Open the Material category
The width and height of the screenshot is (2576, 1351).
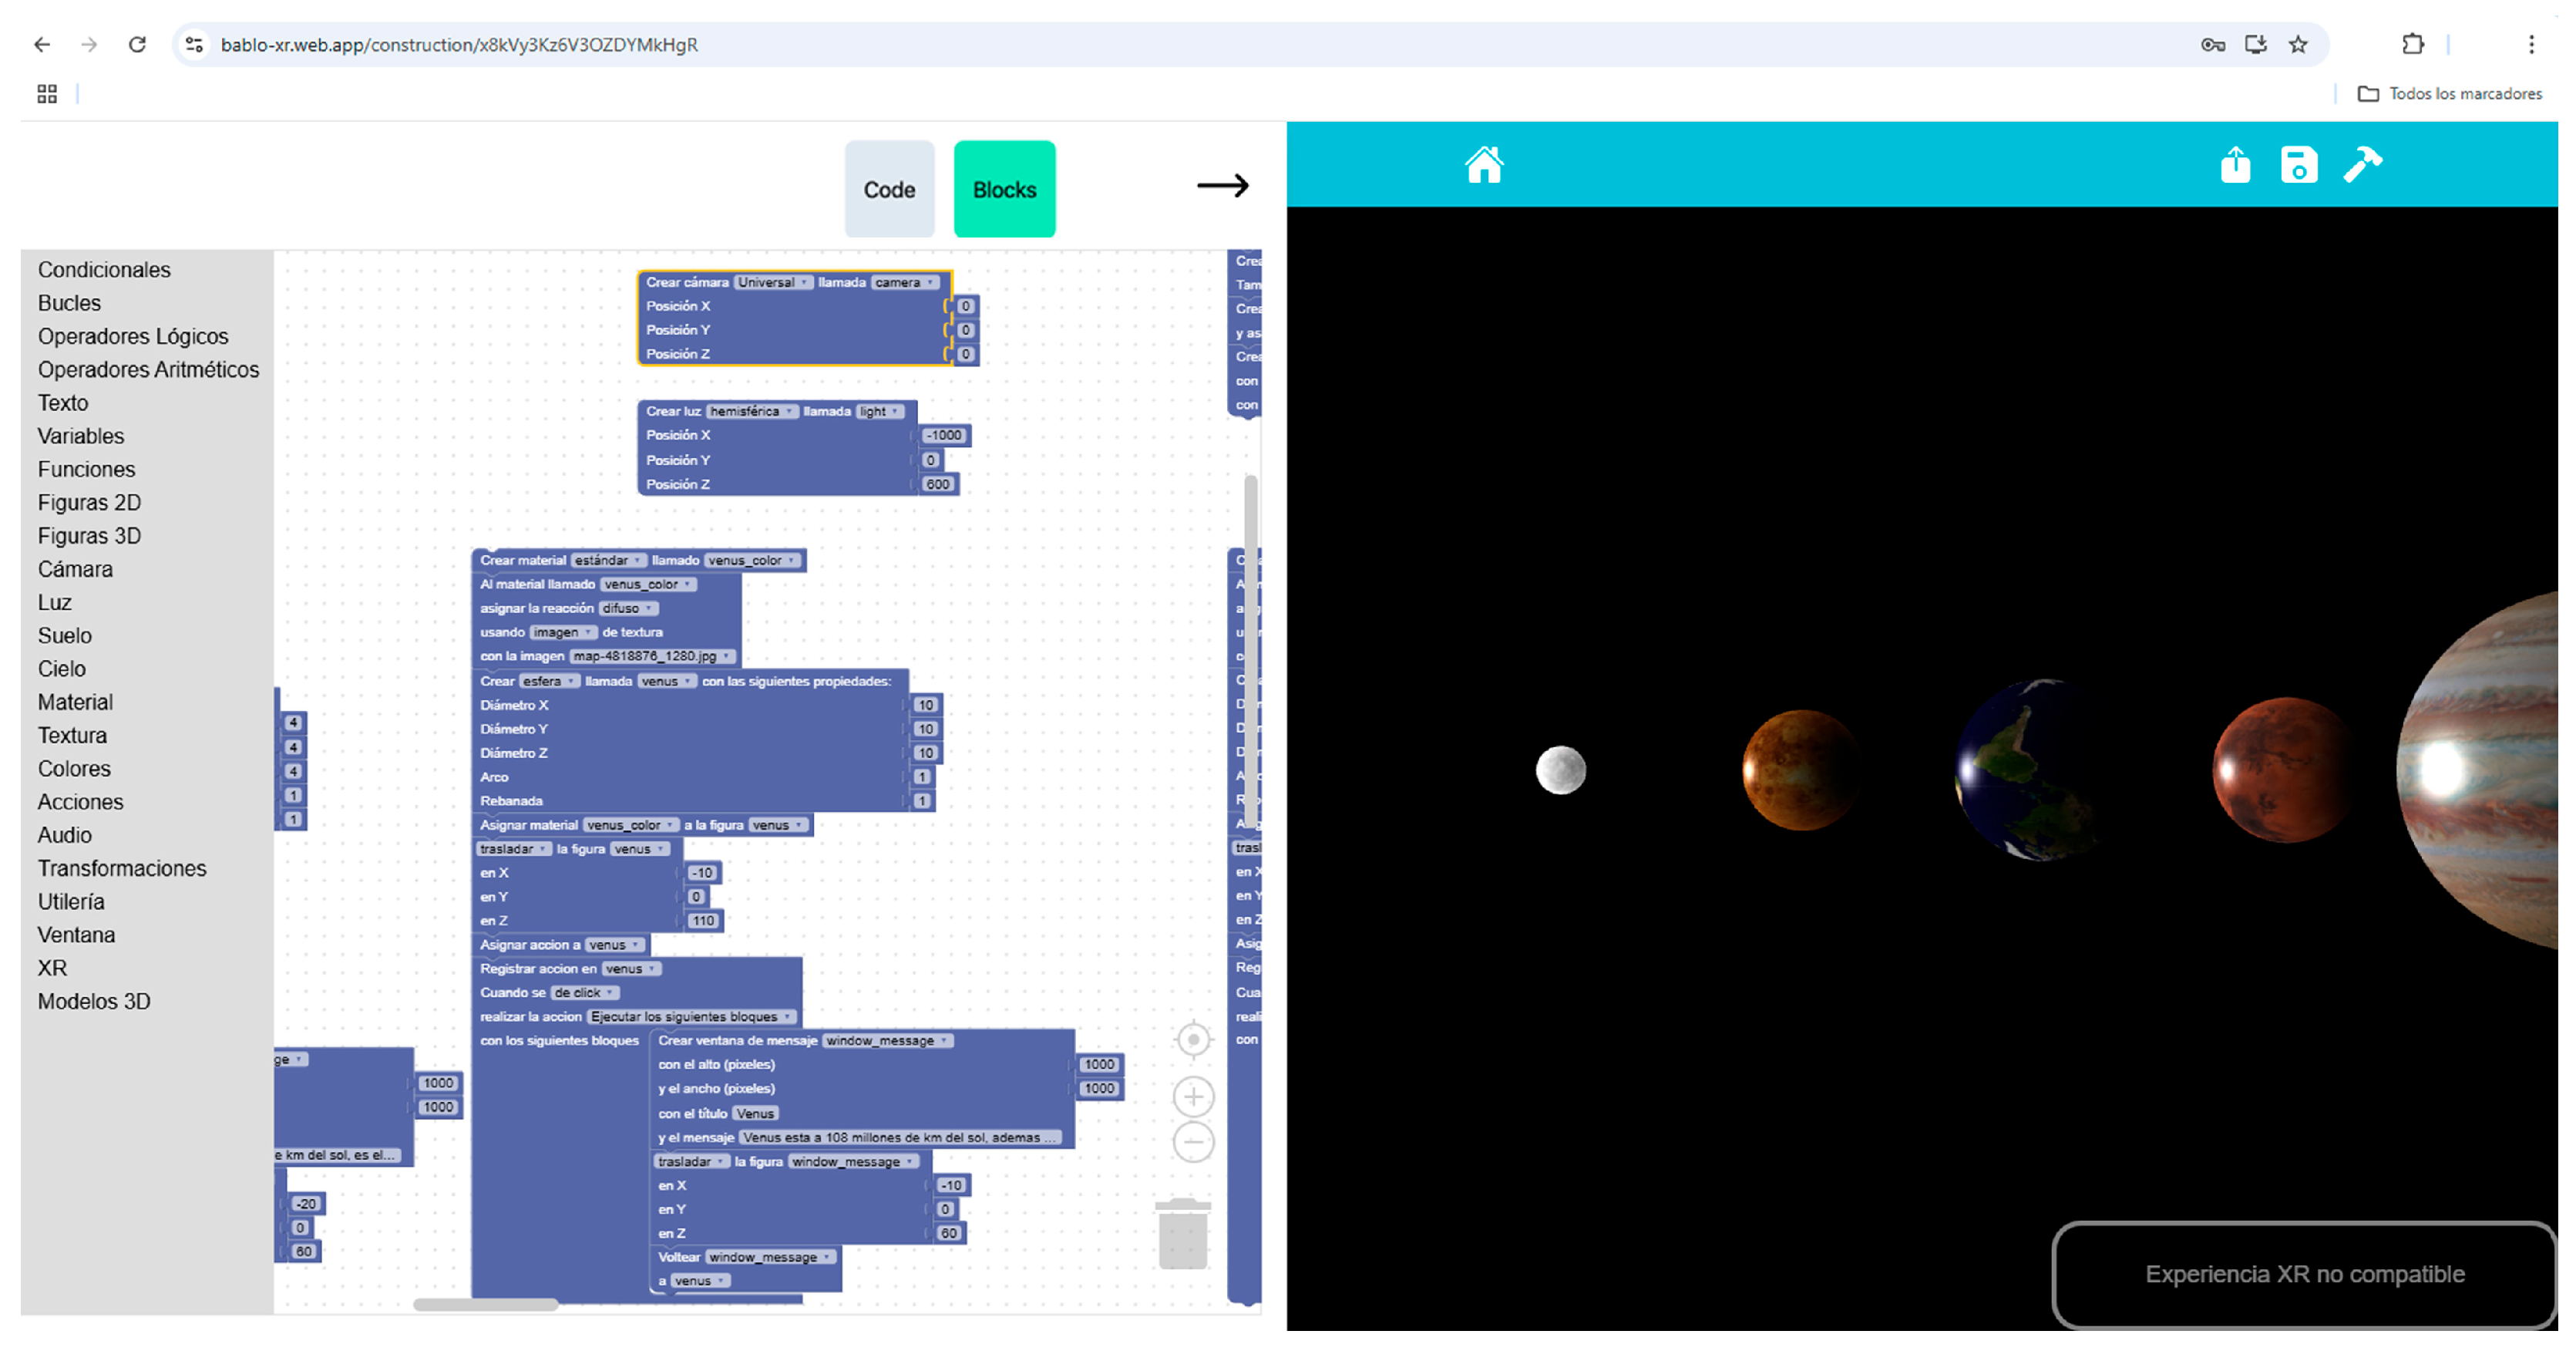pos(75,702)
